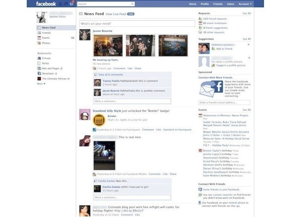Click The Ultimate Hitman app icon
Viewport: 290px width, 217px height.
point(39,79)
